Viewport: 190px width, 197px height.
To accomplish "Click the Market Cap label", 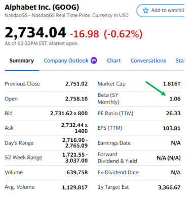I will coord(111,84).
